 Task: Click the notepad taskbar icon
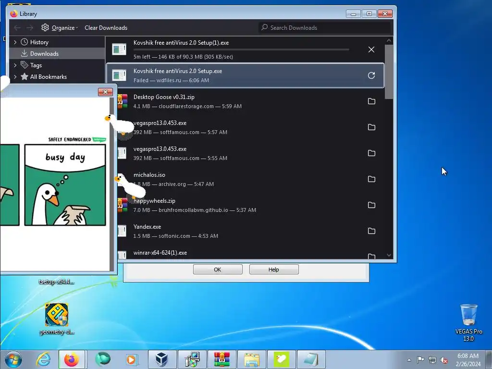pos(311,359)
